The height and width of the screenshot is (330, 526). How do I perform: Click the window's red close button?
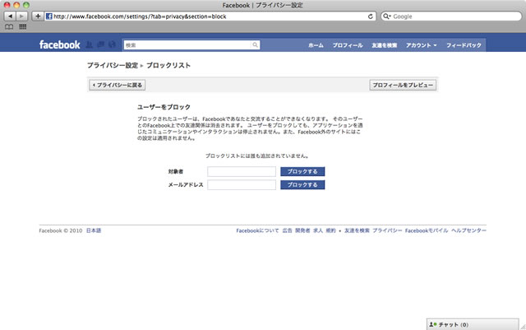pos(7,5)
